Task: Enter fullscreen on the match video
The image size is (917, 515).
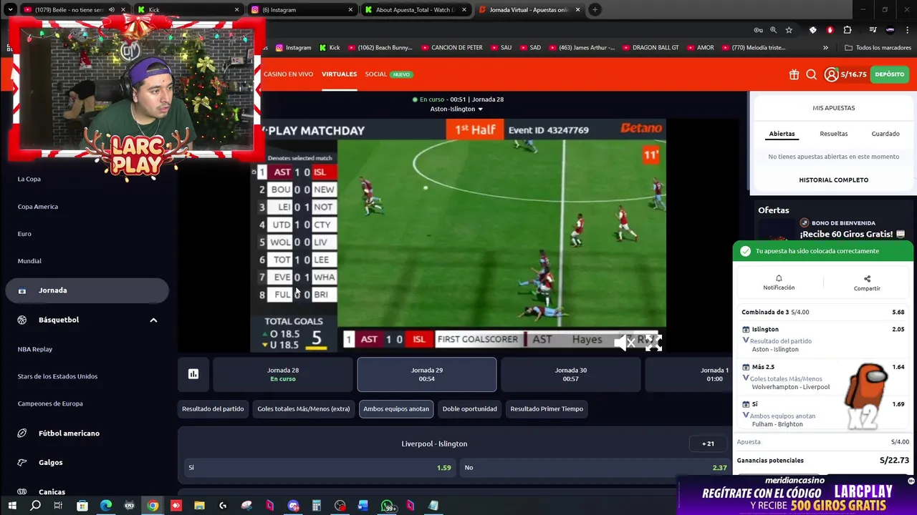Action: click(653, 343)
